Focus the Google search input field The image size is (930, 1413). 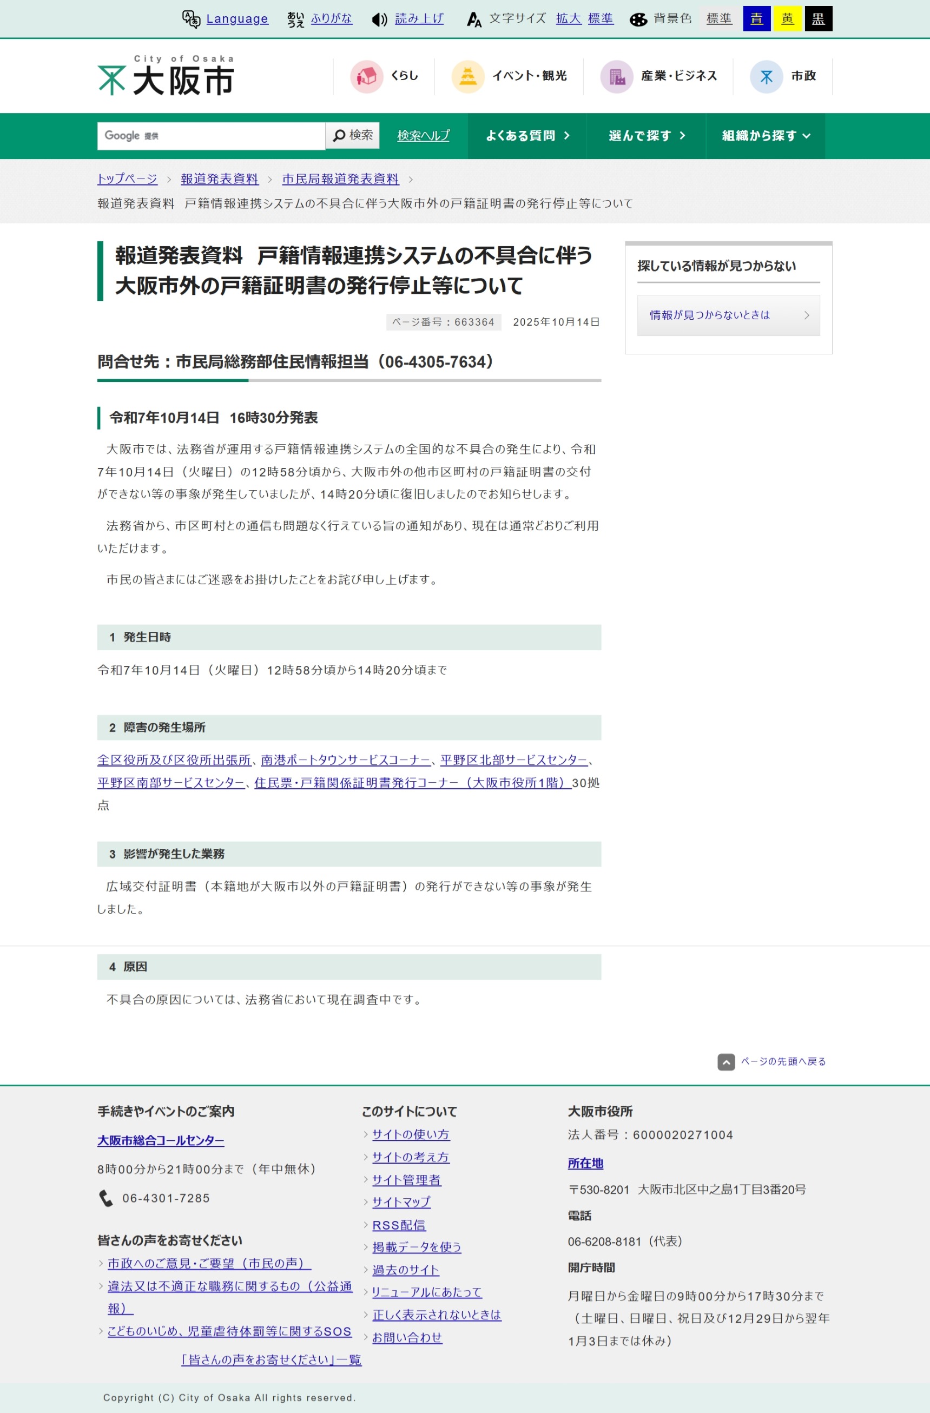click(x=211, y=136)
